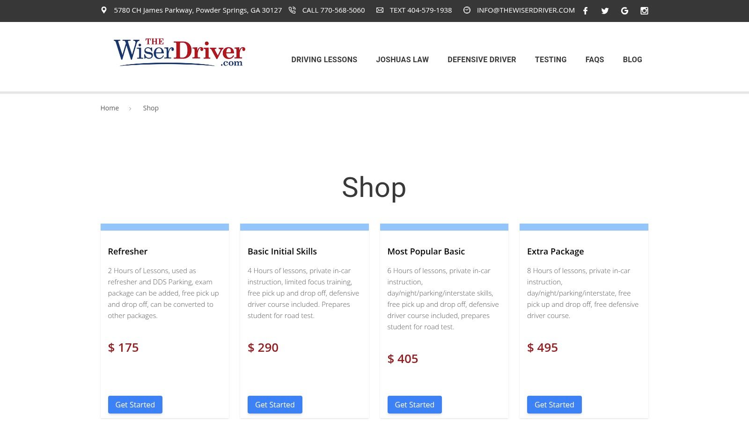This screenshot has width=749, height=421.
Task: Click the Refresher package title
Action: (x=128, y=251)
